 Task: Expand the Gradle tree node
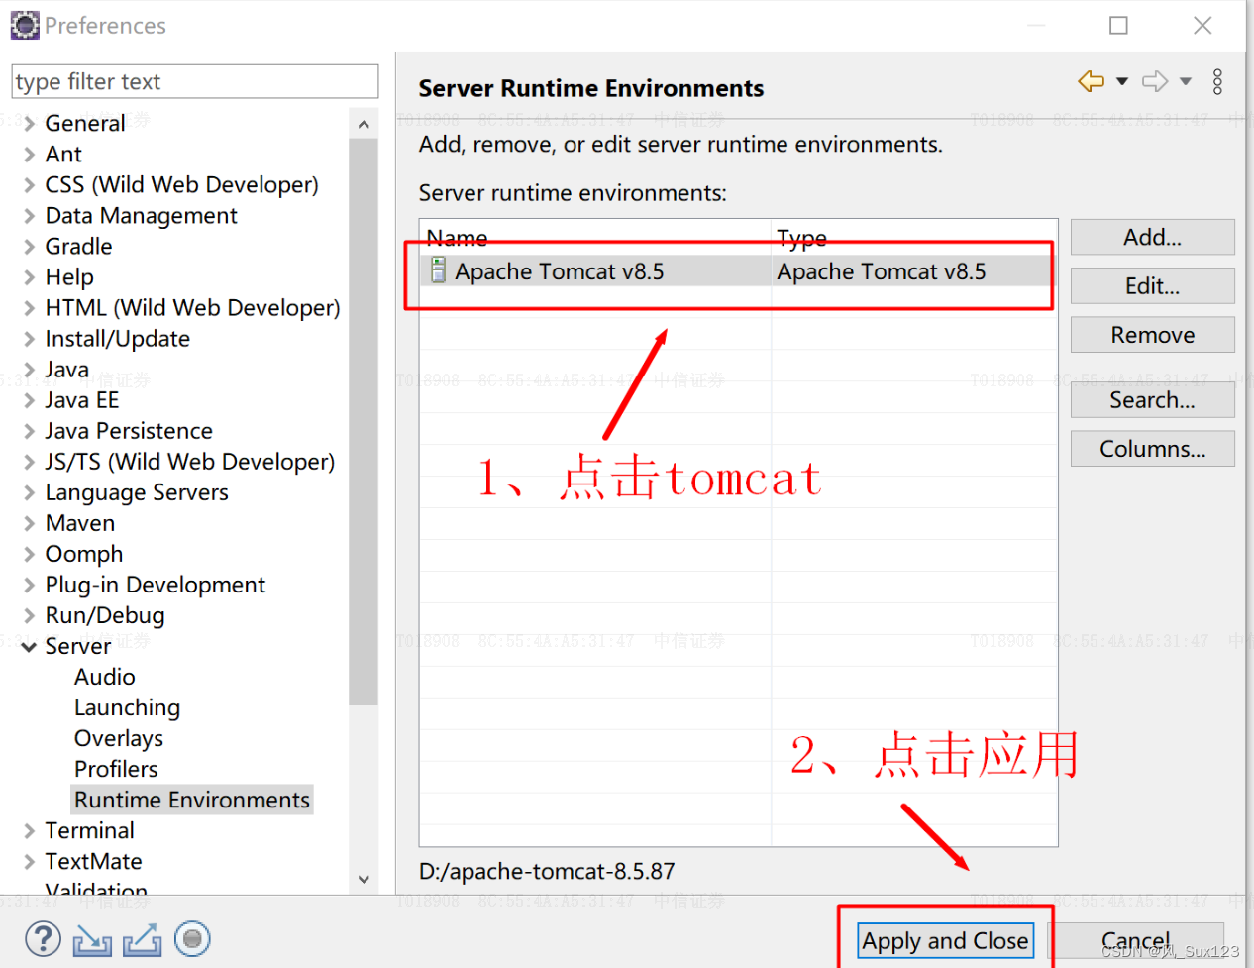click(30, 247)
